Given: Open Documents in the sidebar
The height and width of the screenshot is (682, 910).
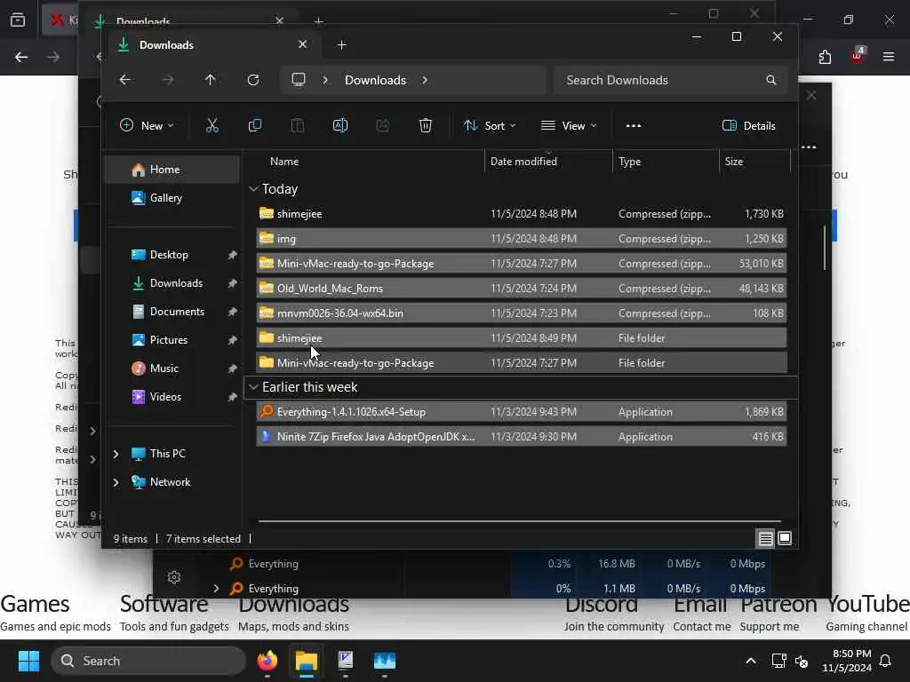Looking at the screenshot, I should (x=172, y=312).
